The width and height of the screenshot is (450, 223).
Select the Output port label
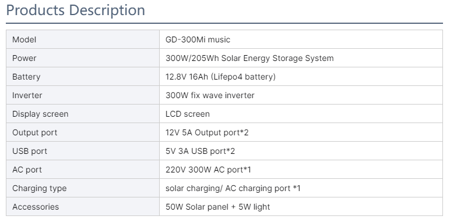tap(35, 132)
